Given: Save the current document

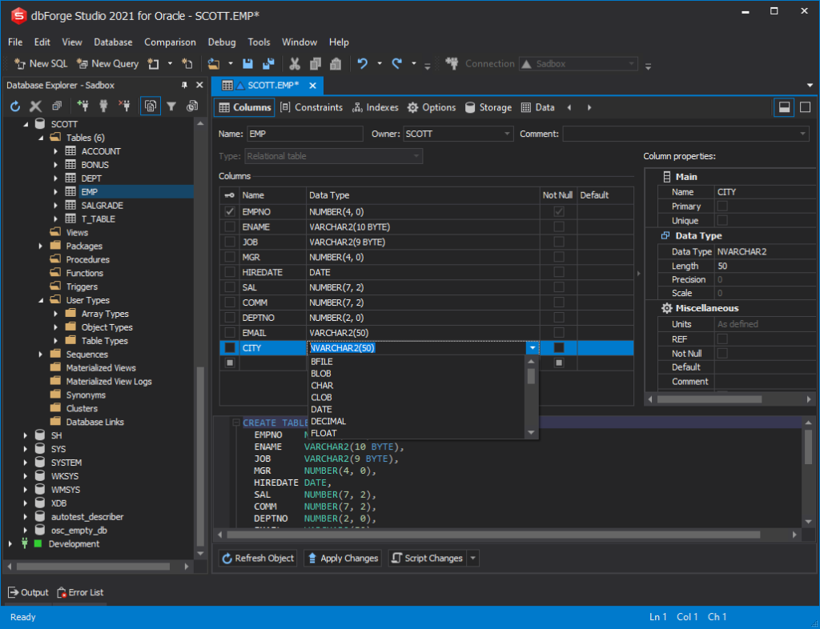Looking at the screenshot, I should [x=248, y=63].
